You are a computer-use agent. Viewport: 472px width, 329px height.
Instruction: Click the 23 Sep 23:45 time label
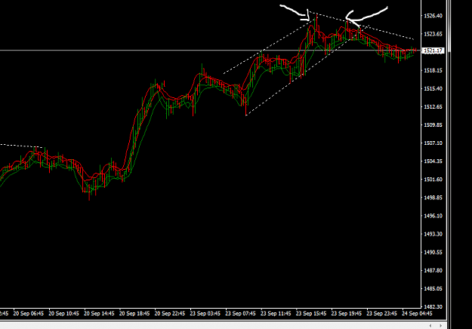point(381,314)
